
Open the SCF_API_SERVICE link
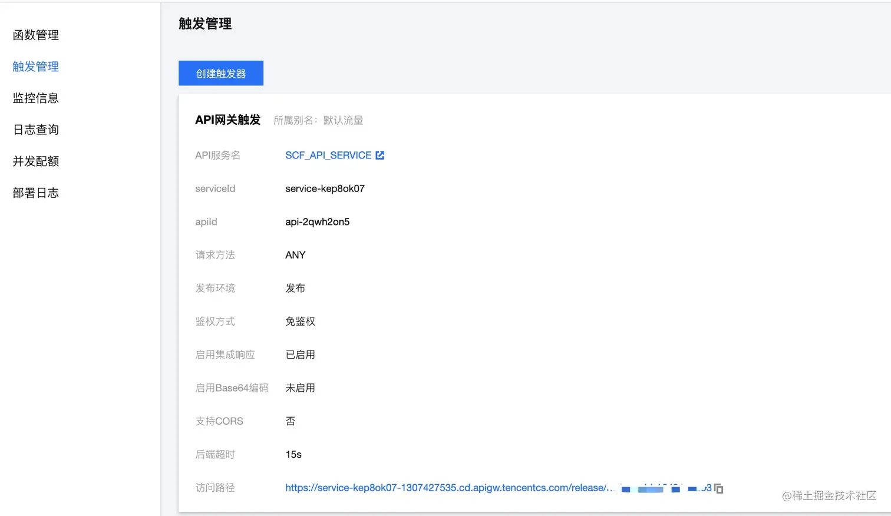coord(328,155)
